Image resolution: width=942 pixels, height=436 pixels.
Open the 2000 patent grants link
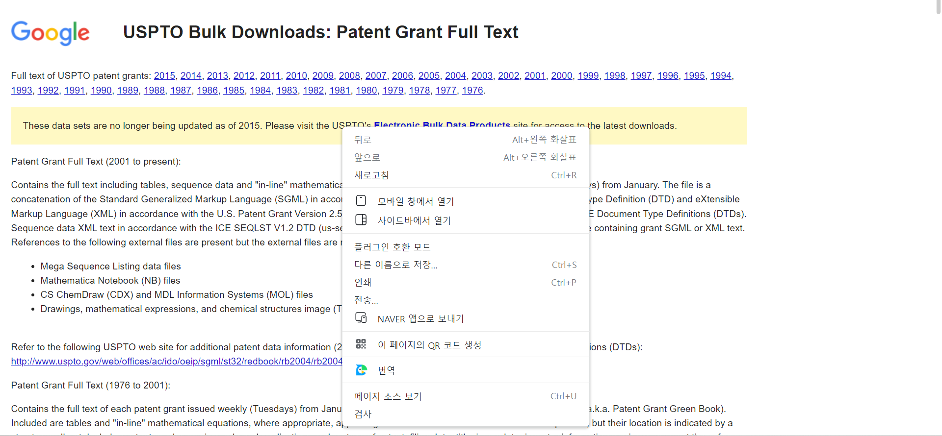[x=561, y=75]
